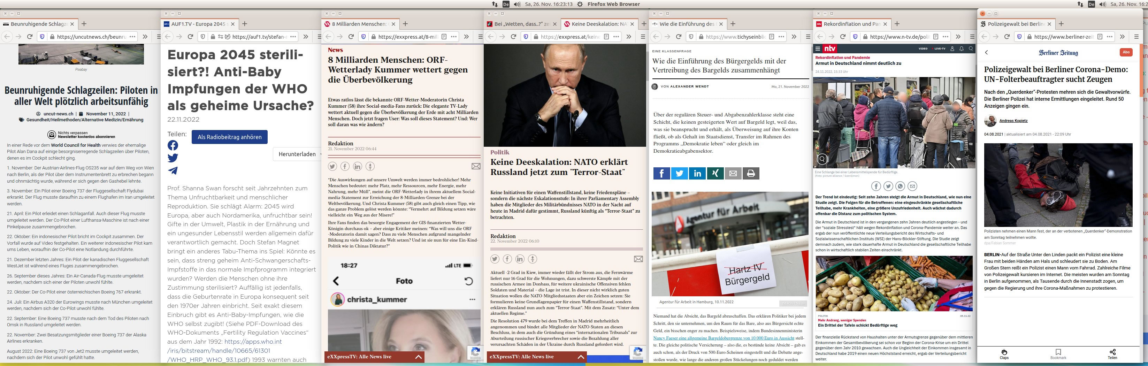The image size is (1148, 366).
Task: Open ntv notifications bell
Action: (961, 48)
